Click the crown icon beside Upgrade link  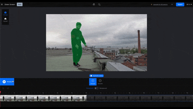click(152, 4)
